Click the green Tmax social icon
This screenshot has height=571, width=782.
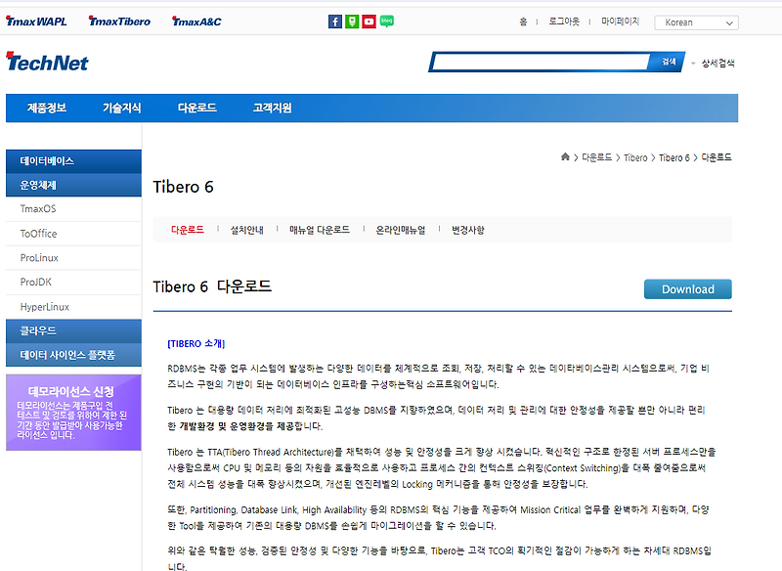coord(351,21)
